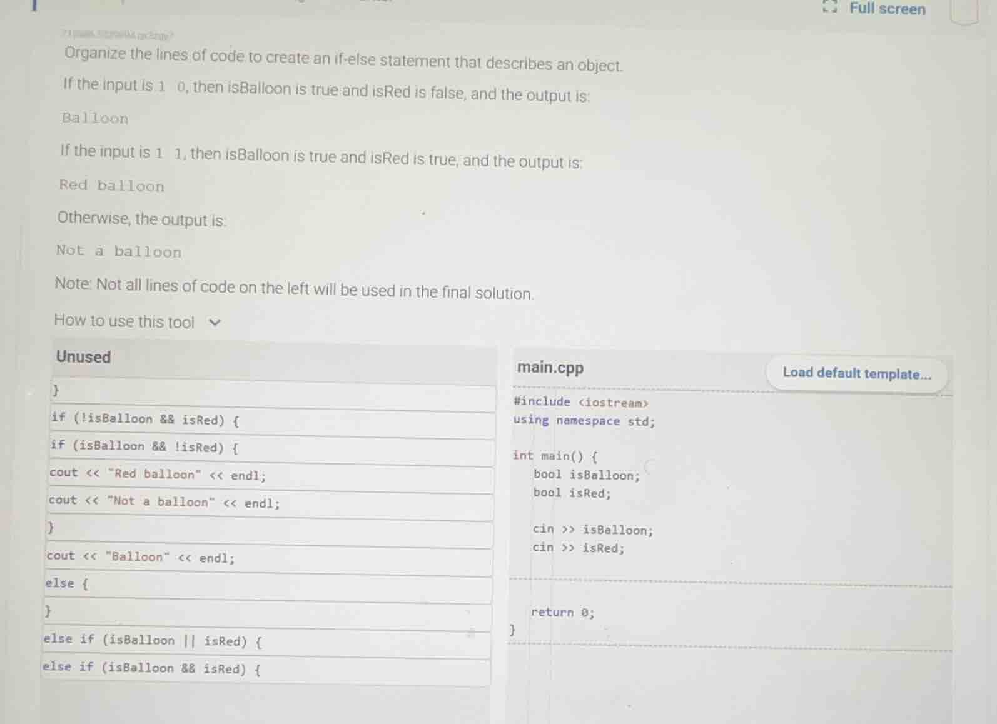Select the cout "Red balloon" code line
Screen dimensions: 997x724
(271, 475)
